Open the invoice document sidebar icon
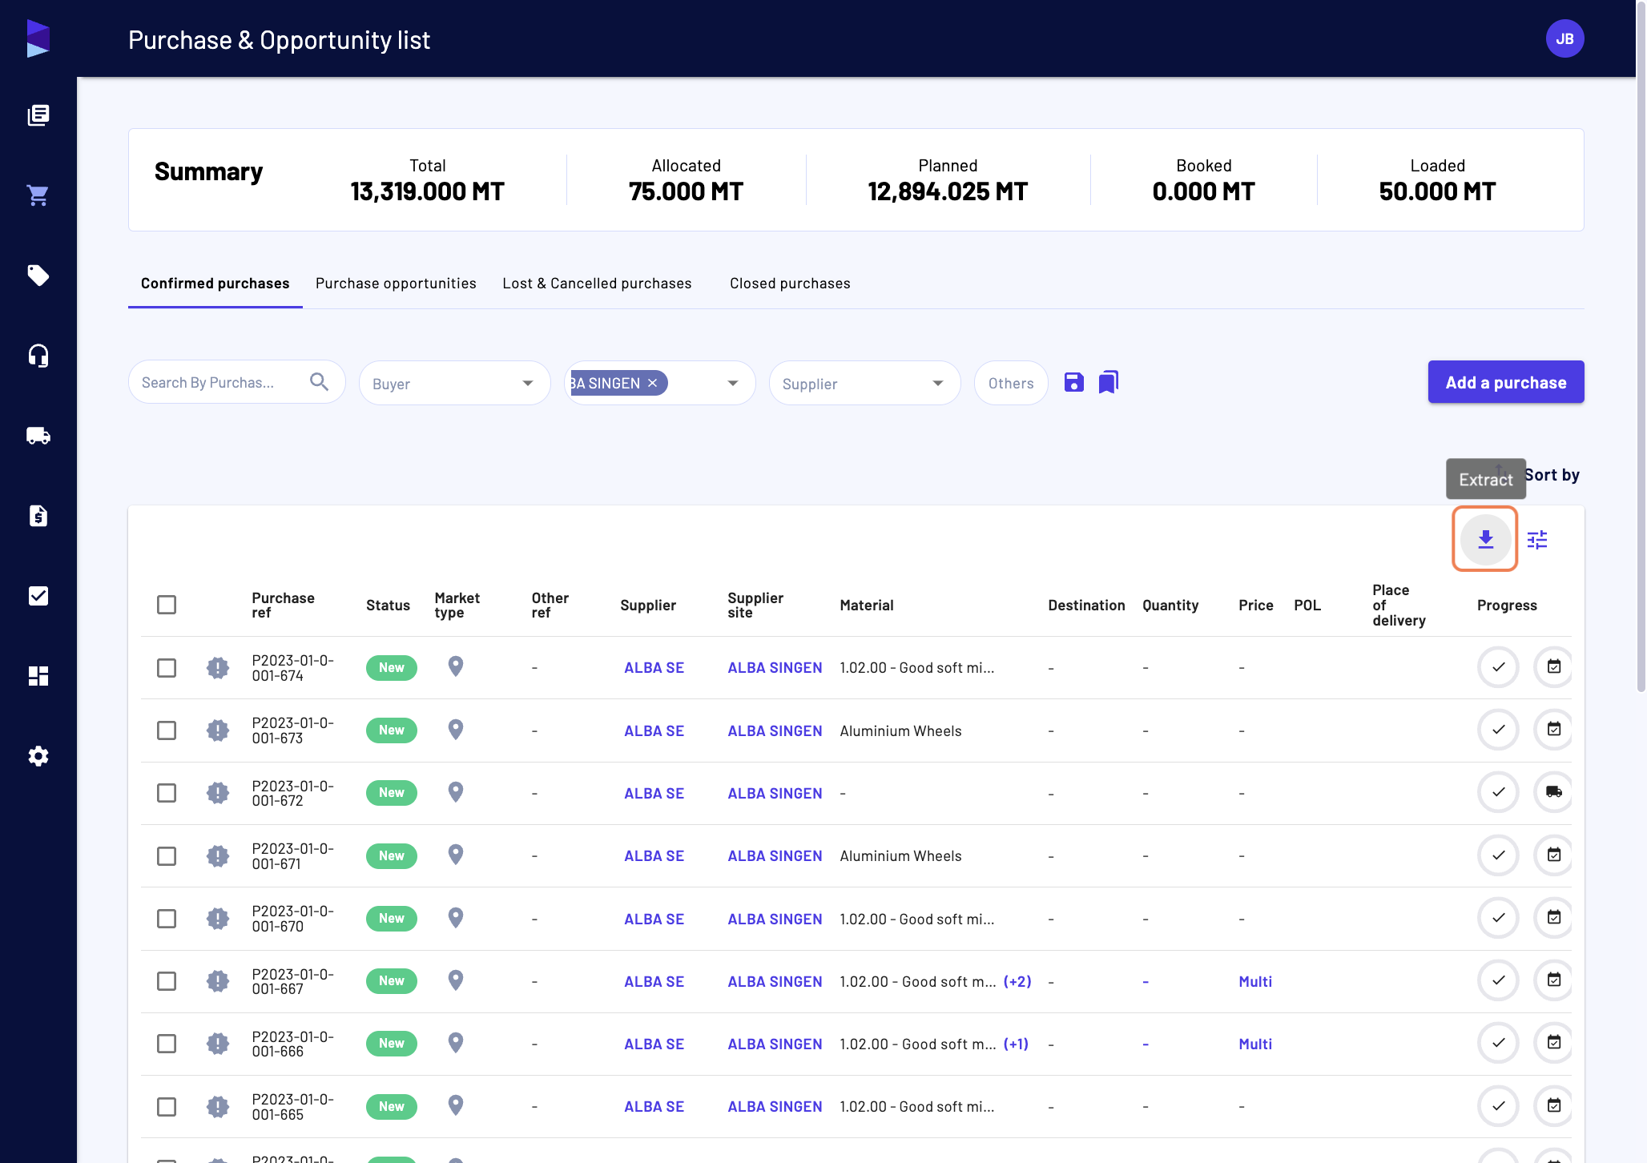 38,516
